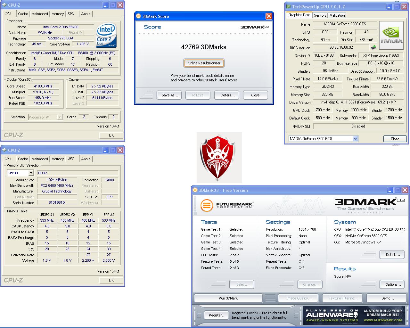Viewport: 410px width, 328px height.
Task: Open About tab in top CPU-Z window
Action: click(86, 14)
